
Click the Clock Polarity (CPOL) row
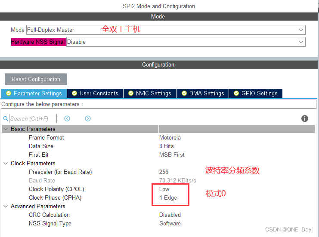pos(158,189)
